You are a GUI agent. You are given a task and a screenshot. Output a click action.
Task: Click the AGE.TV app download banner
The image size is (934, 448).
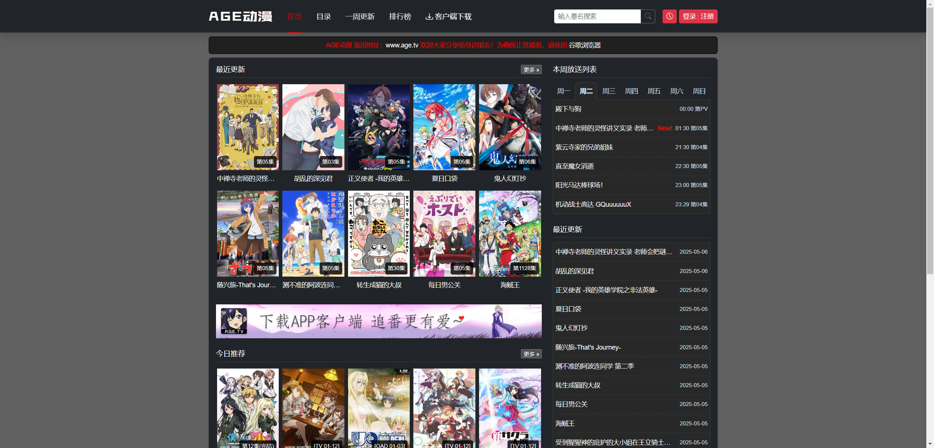click(x=379, y=321)
